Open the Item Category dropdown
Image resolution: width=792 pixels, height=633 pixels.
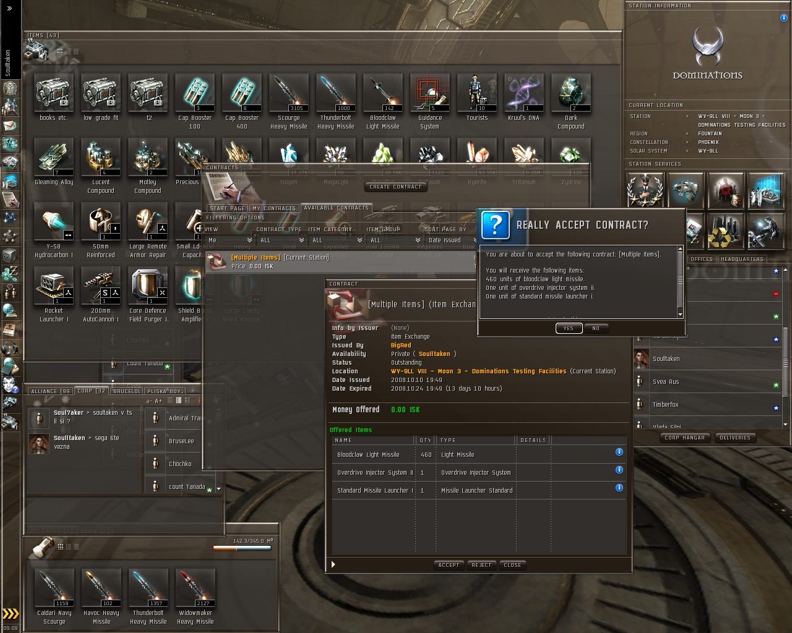337,240
